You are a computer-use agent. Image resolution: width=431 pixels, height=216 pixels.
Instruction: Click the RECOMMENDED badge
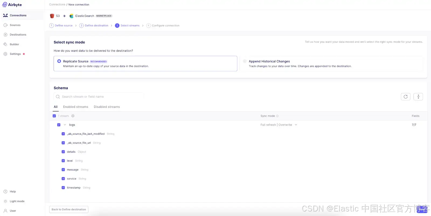click(x=98, y=61)
